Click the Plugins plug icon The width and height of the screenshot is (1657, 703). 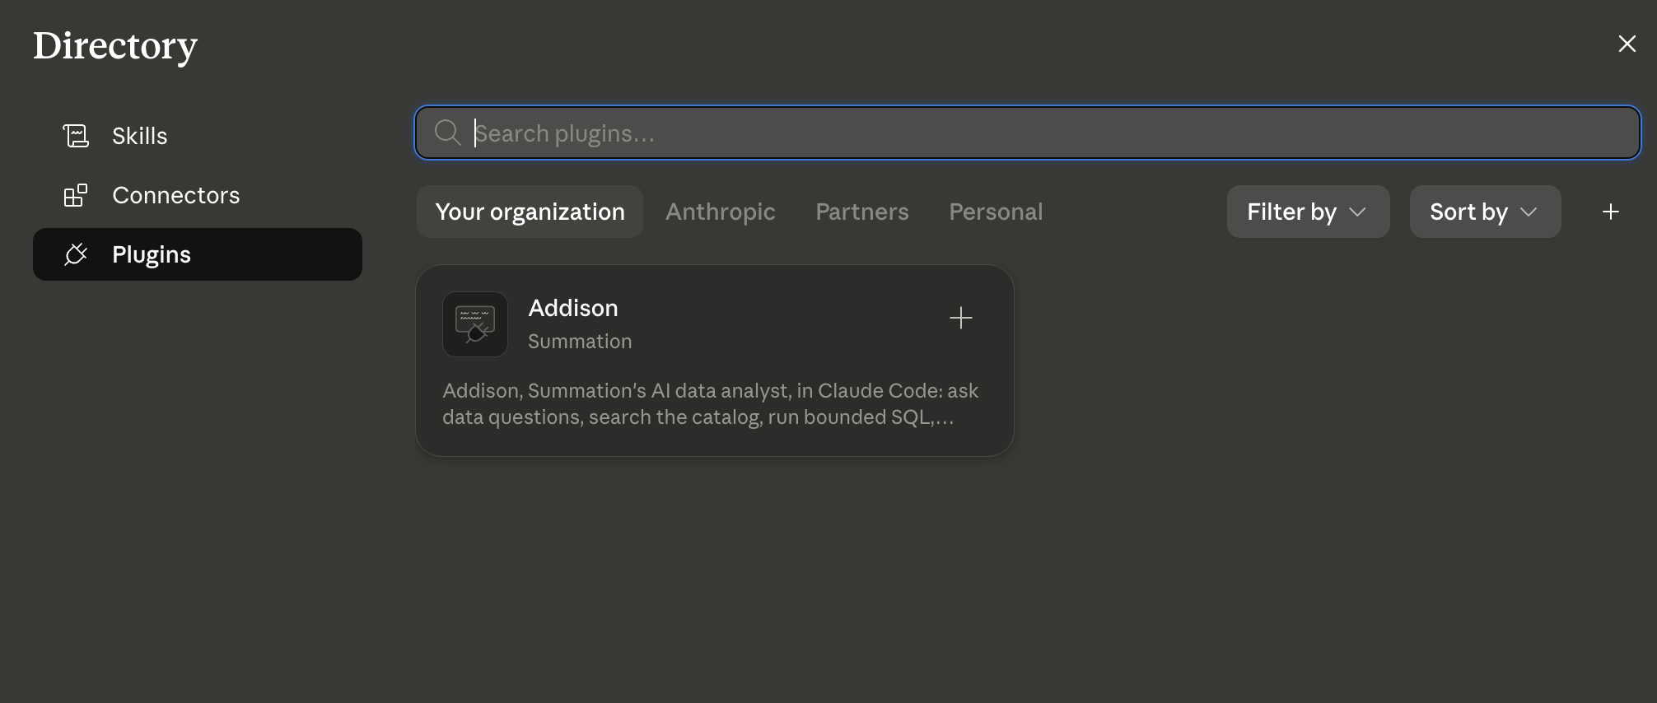click(x=76, y=254)
